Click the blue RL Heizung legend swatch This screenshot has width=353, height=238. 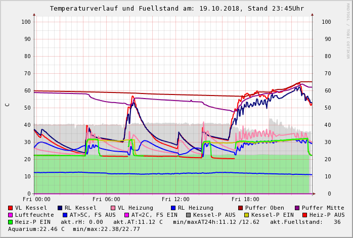pyautogui.click(x=173, y=208)
